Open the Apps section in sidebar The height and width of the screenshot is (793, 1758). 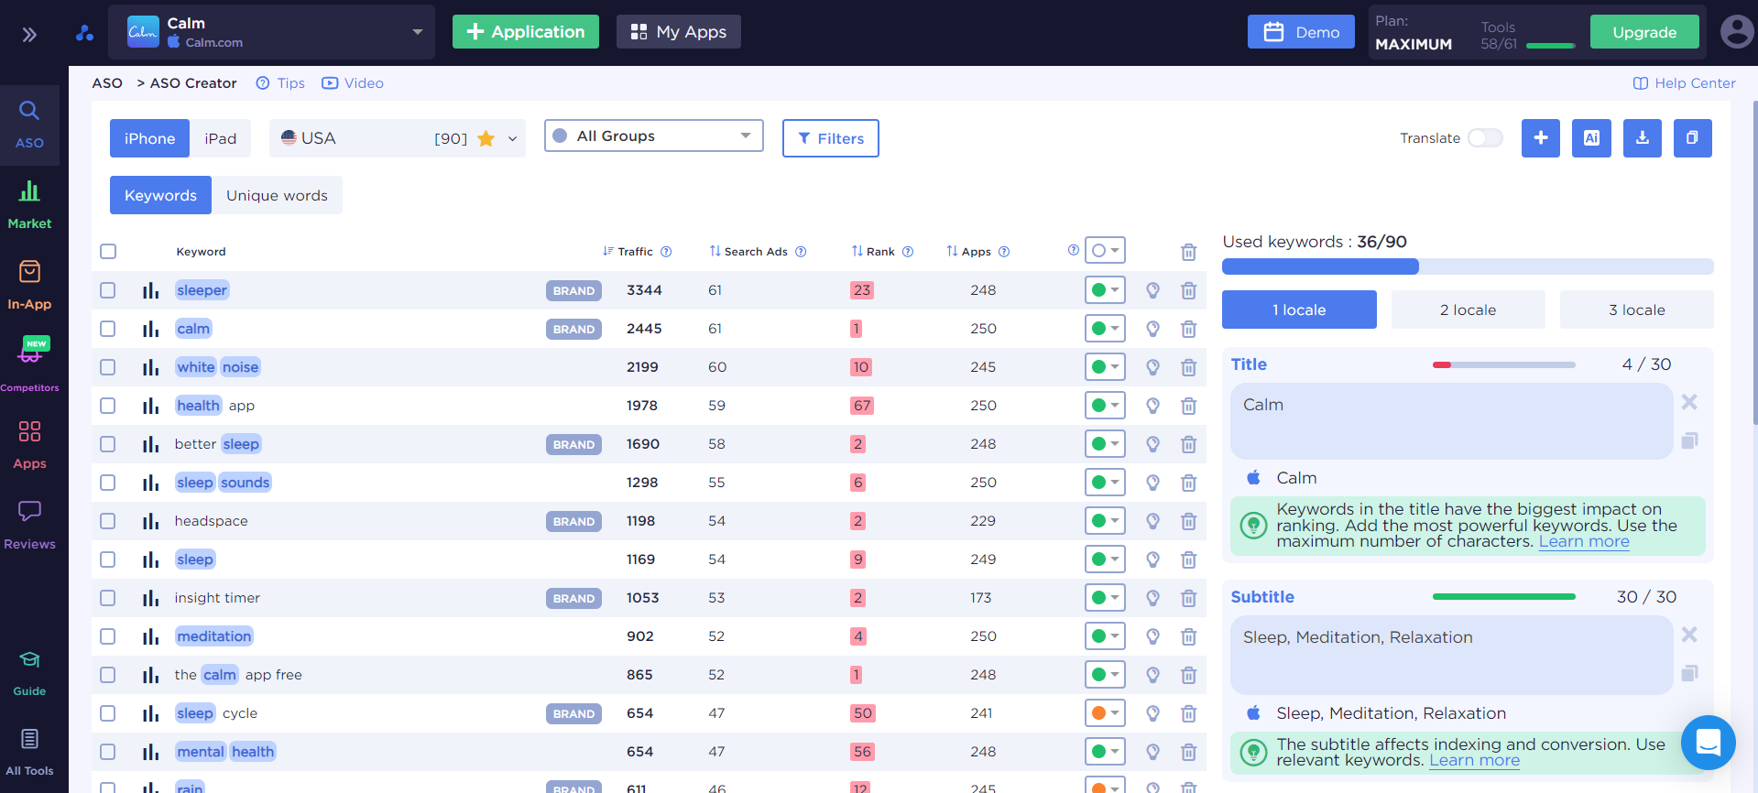click(29, 444)
